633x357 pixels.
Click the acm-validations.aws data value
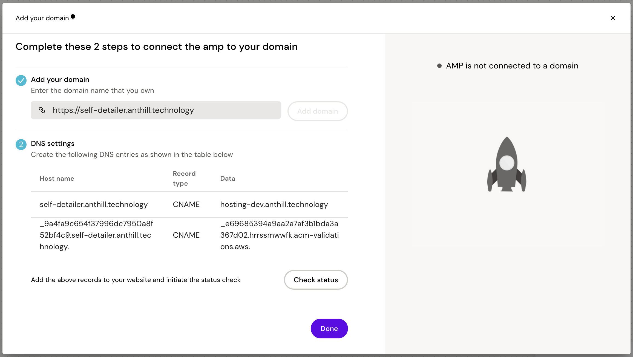tap(279, 235)
